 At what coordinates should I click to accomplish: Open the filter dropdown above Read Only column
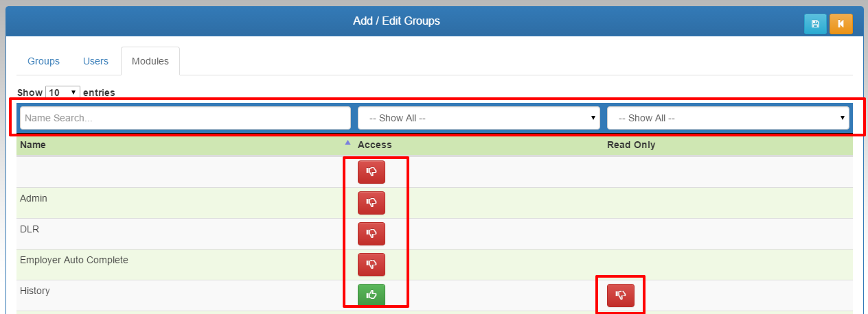tap(728, 118)
